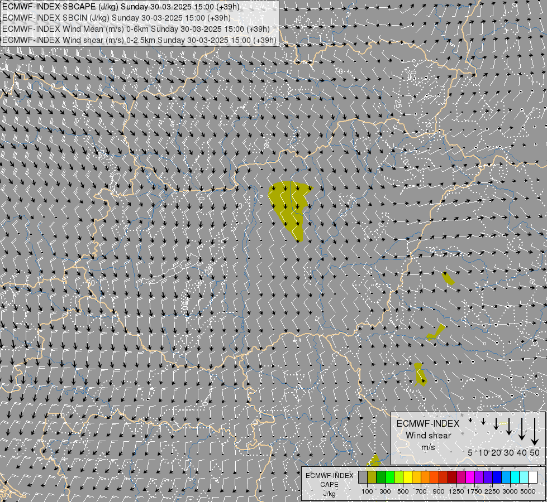Click the '900' CAPE legend value
The width and height of the screenshot is (547, 502).
pos(439,491)
